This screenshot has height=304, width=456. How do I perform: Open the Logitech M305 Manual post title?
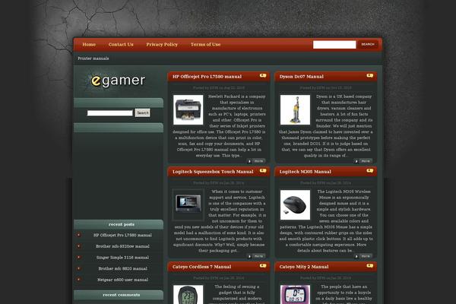pyautogui.click(x=305, y=172)
